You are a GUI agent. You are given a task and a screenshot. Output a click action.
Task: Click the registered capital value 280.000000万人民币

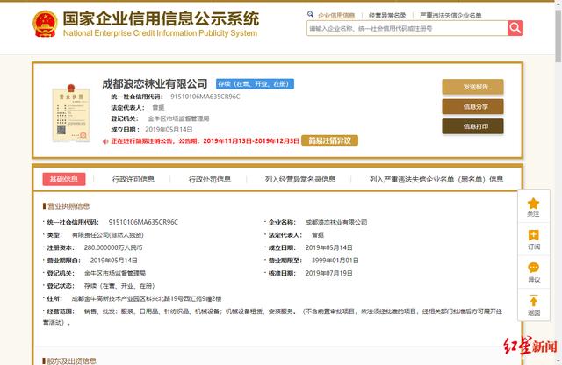tap(113, 247)
